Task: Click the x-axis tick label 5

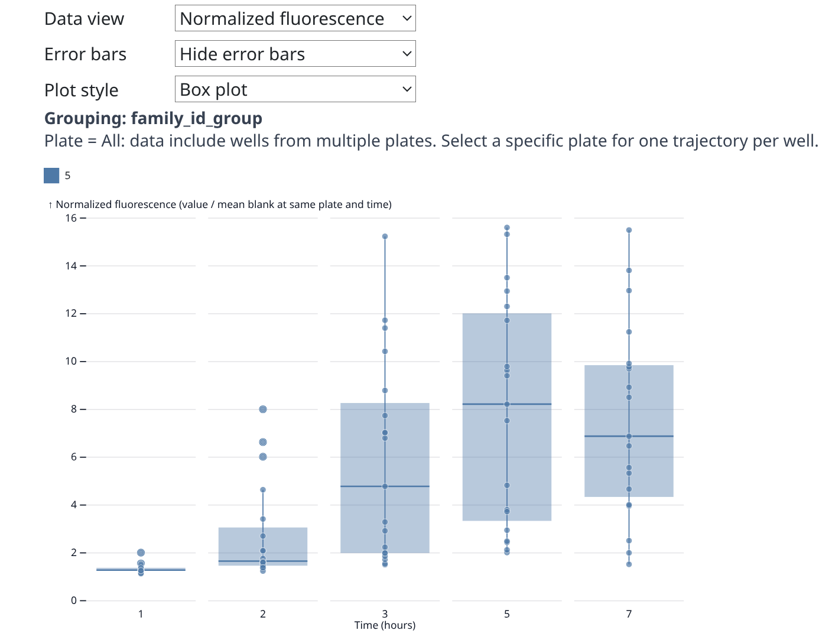Action: pos(507,614)
